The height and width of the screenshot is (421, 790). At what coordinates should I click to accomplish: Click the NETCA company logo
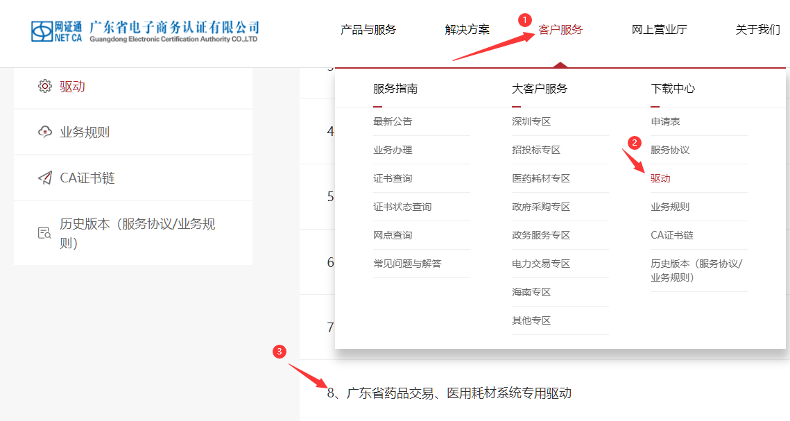[145, 31]
